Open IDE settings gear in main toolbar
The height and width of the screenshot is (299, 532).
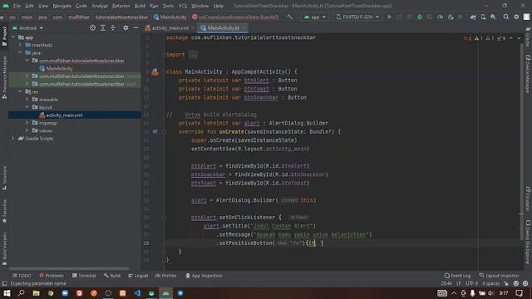(516, 17)
